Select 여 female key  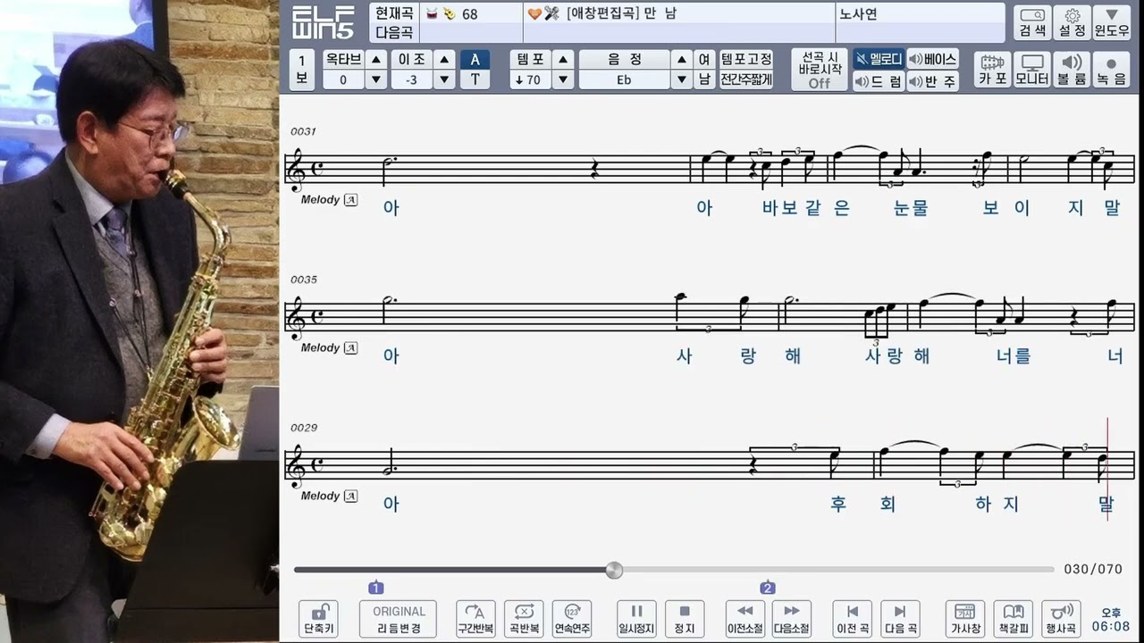click(704, 59)
